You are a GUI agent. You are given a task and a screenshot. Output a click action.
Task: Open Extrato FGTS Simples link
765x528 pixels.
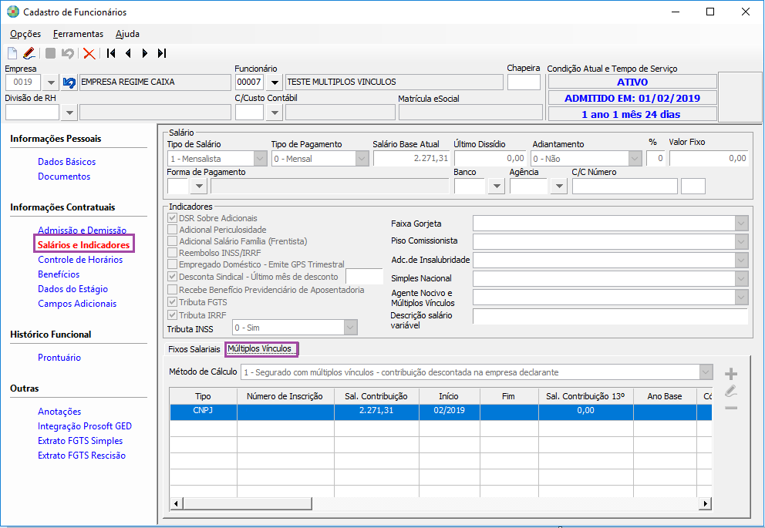pyautogui.click(x=80, y=441)
